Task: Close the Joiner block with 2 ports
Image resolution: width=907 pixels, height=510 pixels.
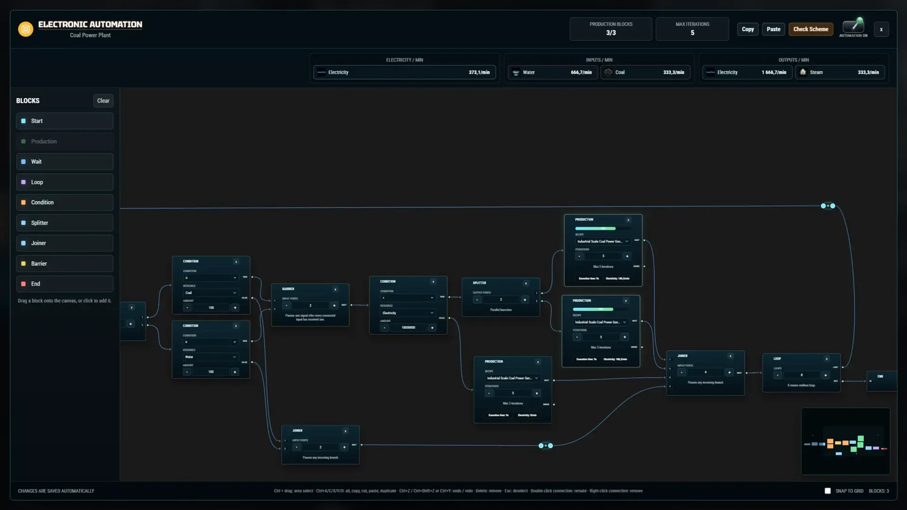Action: [x=346, y=431]
